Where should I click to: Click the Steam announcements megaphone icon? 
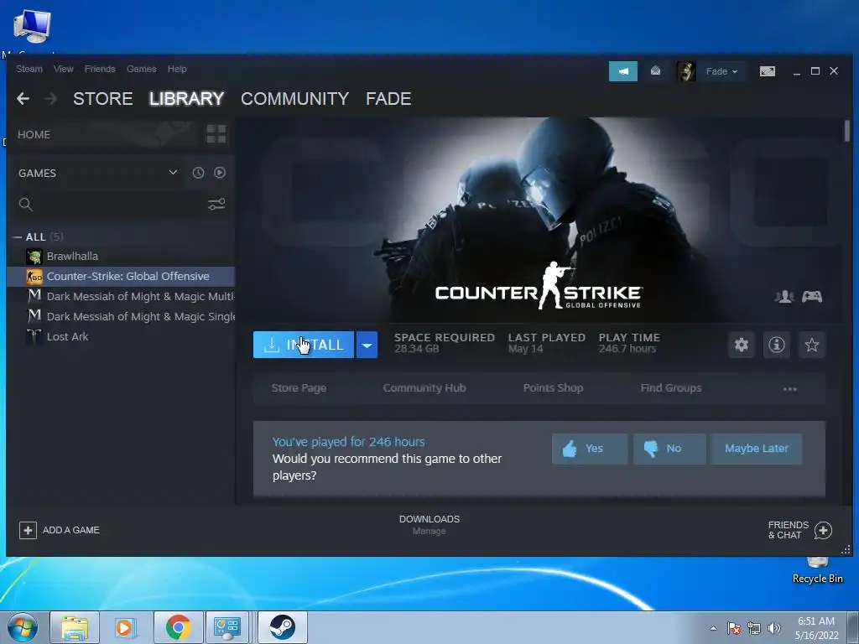coord(623,71)
